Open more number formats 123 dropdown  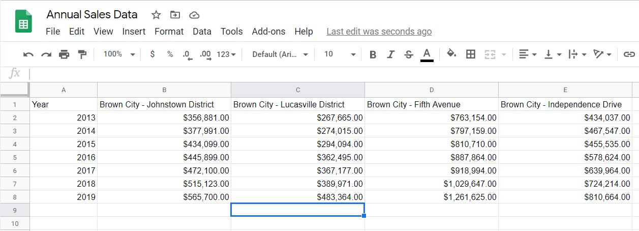coord(226,54)
